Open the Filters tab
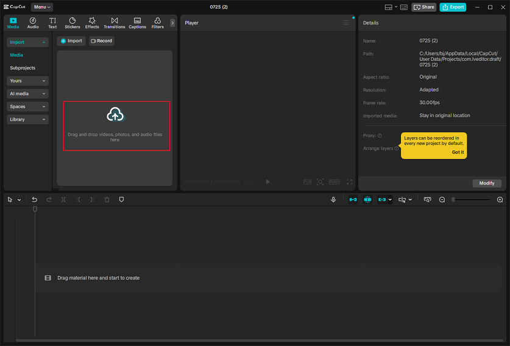 [157, 23]
